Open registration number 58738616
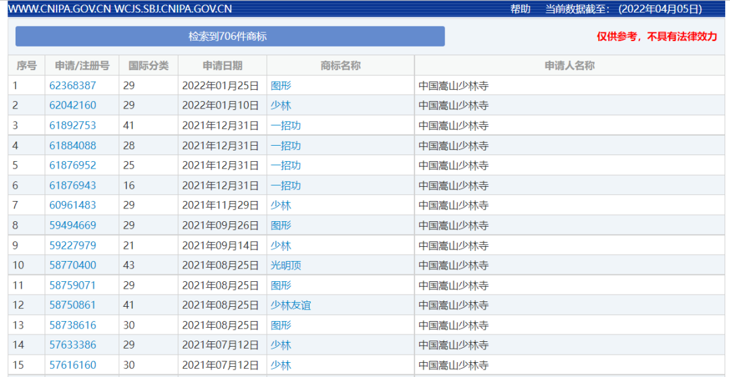 coord(72,325)
